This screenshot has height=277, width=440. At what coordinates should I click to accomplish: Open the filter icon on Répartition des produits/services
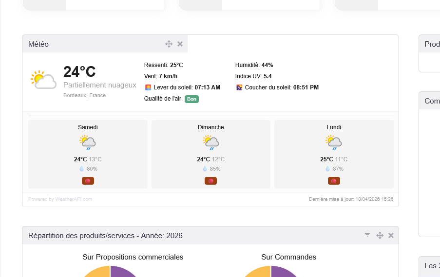pyautogui.click(x=367, y=235)
